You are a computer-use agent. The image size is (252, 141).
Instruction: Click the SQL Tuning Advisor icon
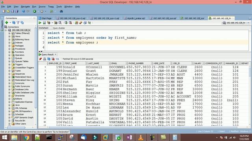point(60,23)
